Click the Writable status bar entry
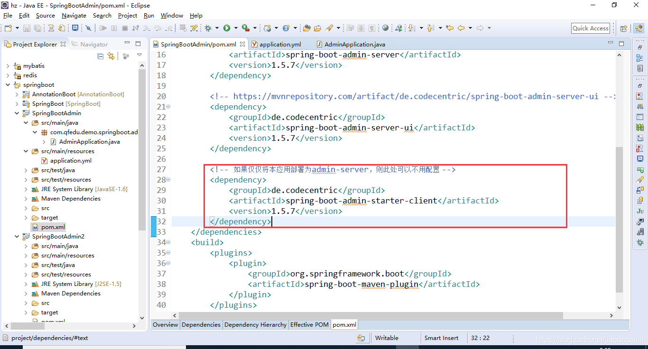 pyautogui.click(x=387, y=338)
